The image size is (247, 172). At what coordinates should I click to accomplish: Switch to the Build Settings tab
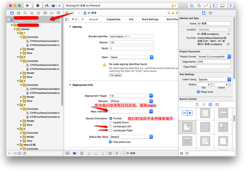click(150, 19)
